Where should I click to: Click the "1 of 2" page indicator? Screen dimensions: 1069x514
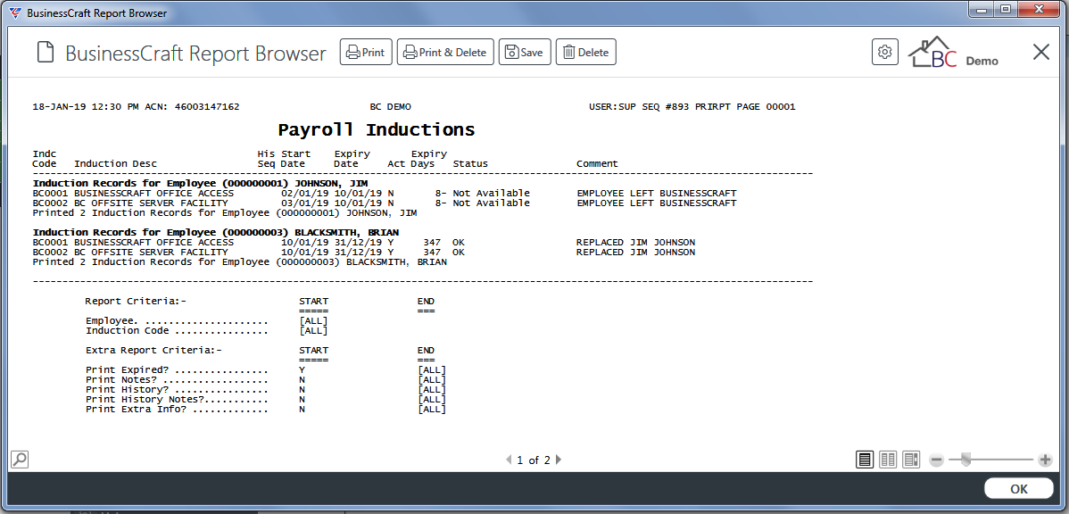coord(533,460)
